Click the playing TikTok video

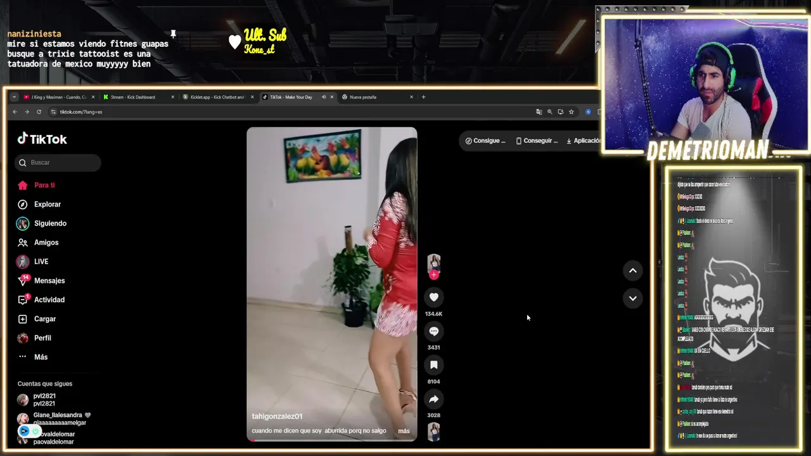point(331,284)
